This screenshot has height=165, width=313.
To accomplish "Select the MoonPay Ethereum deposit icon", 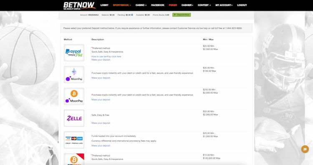I will tap(74, 74).
